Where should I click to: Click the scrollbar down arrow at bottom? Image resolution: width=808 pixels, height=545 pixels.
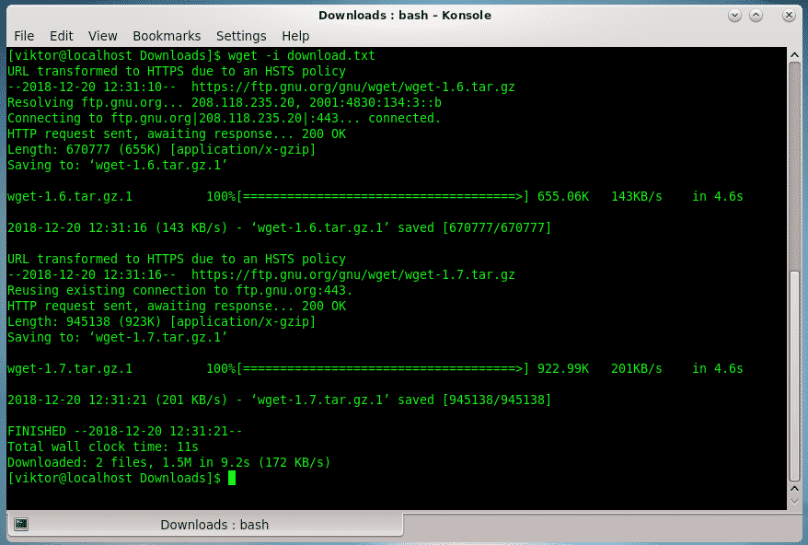794,501
